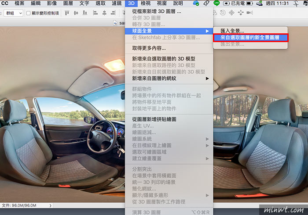Select 來自選取圖層的新全景圖層
308x215 pixels.
point(250,38)
